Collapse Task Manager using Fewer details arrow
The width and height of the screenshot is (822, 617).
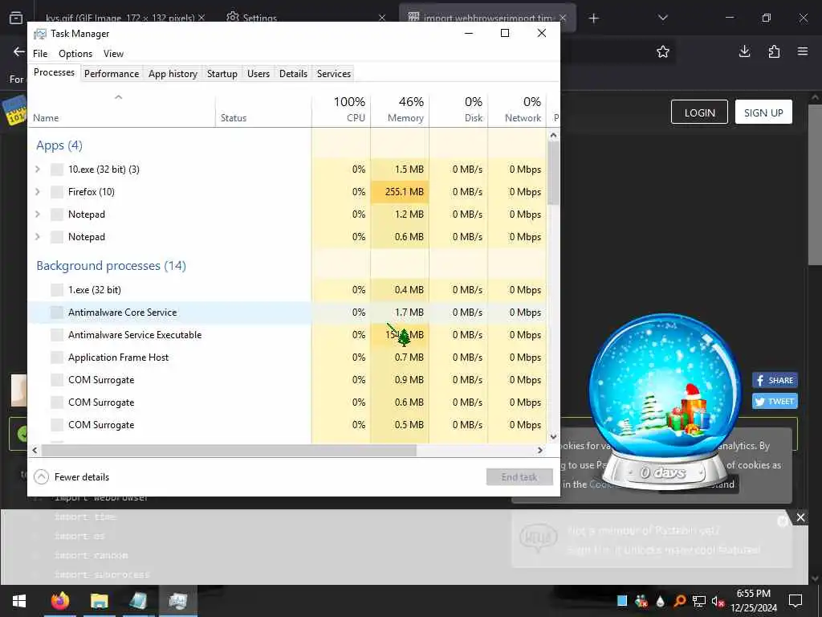coord(42,477)
